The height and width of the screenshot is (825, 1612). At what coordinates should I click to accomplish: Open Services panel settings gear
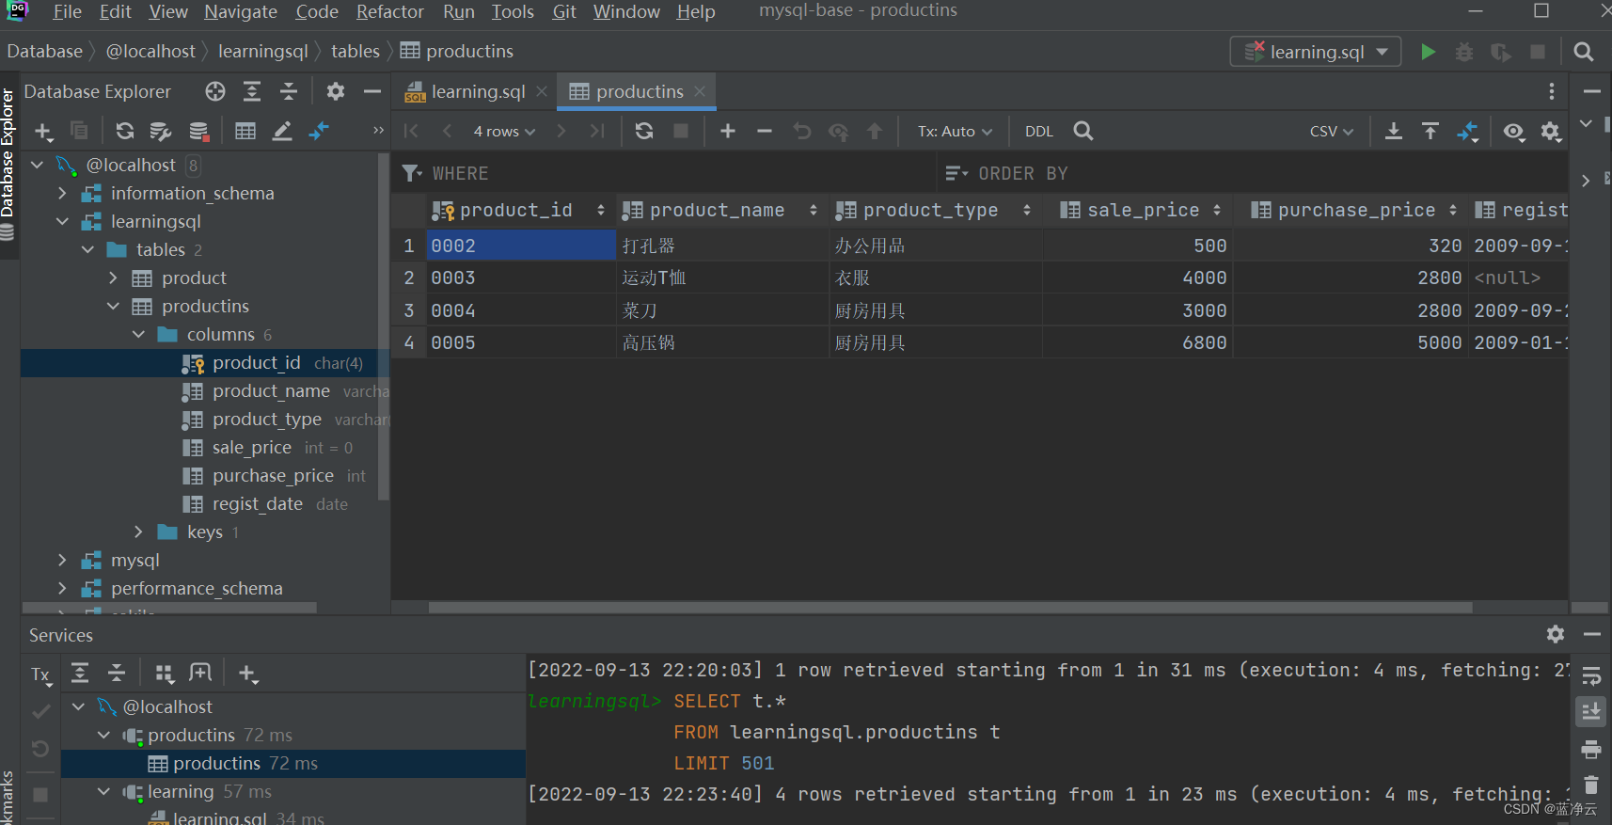click(x=1556, y=634)
